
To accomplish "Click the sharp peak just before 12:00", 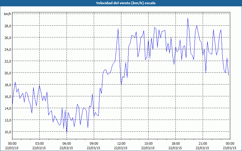I will [118, 28].
